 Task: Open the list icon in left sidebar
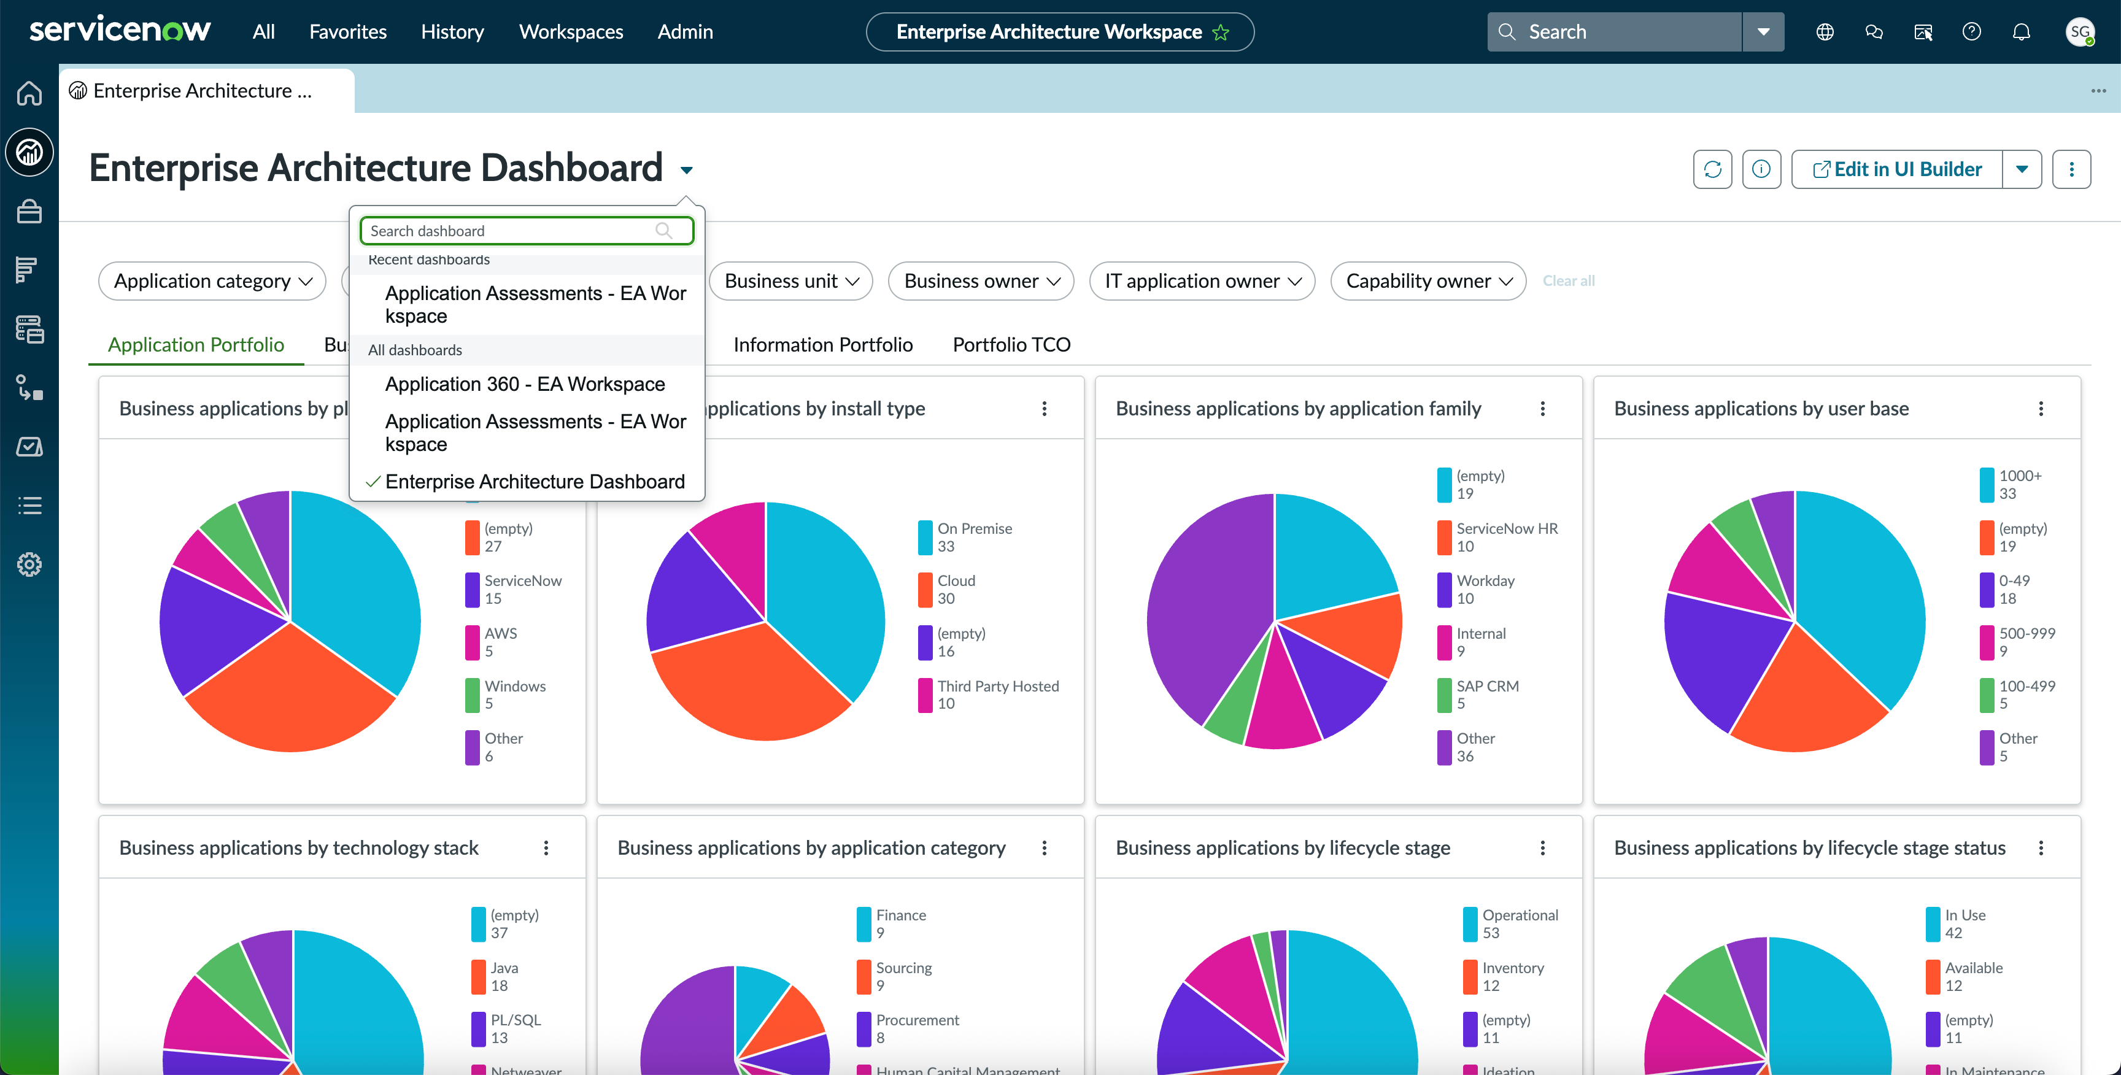click(29, 506)
